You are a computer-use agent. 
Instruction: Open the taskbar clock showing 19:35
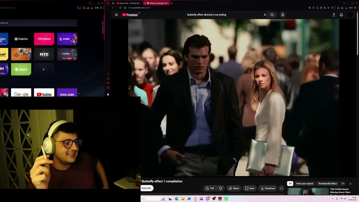click(x=352, y=199)
